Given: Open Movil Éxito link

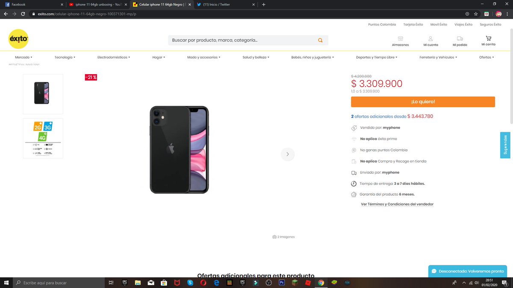Looking at the screenshot, I should click(x=439, y=24).
